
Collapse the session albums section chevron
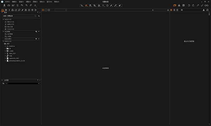click(4, 31)
